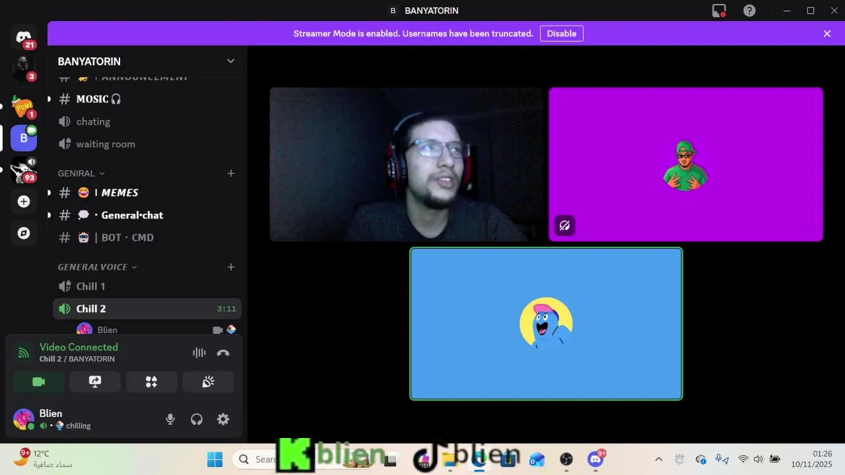Show hidden system tray icons

658,459
